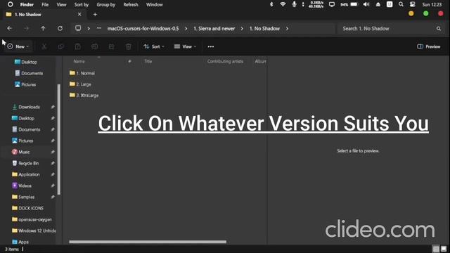Open the New dropdown
Viewport: 450px width, 253px height.
(x=18, y=46)
